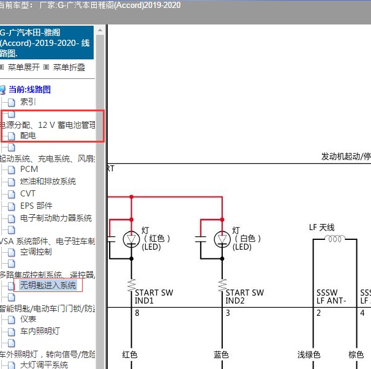Click page icon next to 车内照明灯
This screenshot has height=369, width=371.
click(x=12, y=332)
